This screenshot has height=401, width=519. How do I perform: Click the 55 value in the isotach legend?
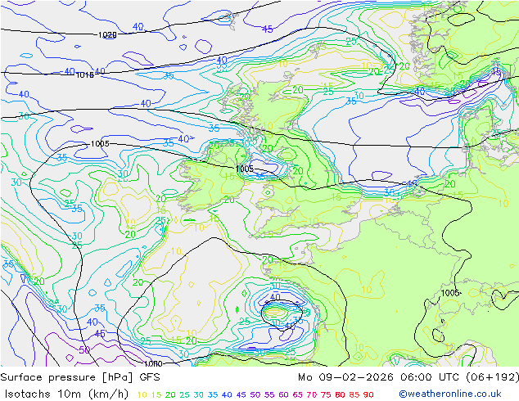[x=269, y=394]
